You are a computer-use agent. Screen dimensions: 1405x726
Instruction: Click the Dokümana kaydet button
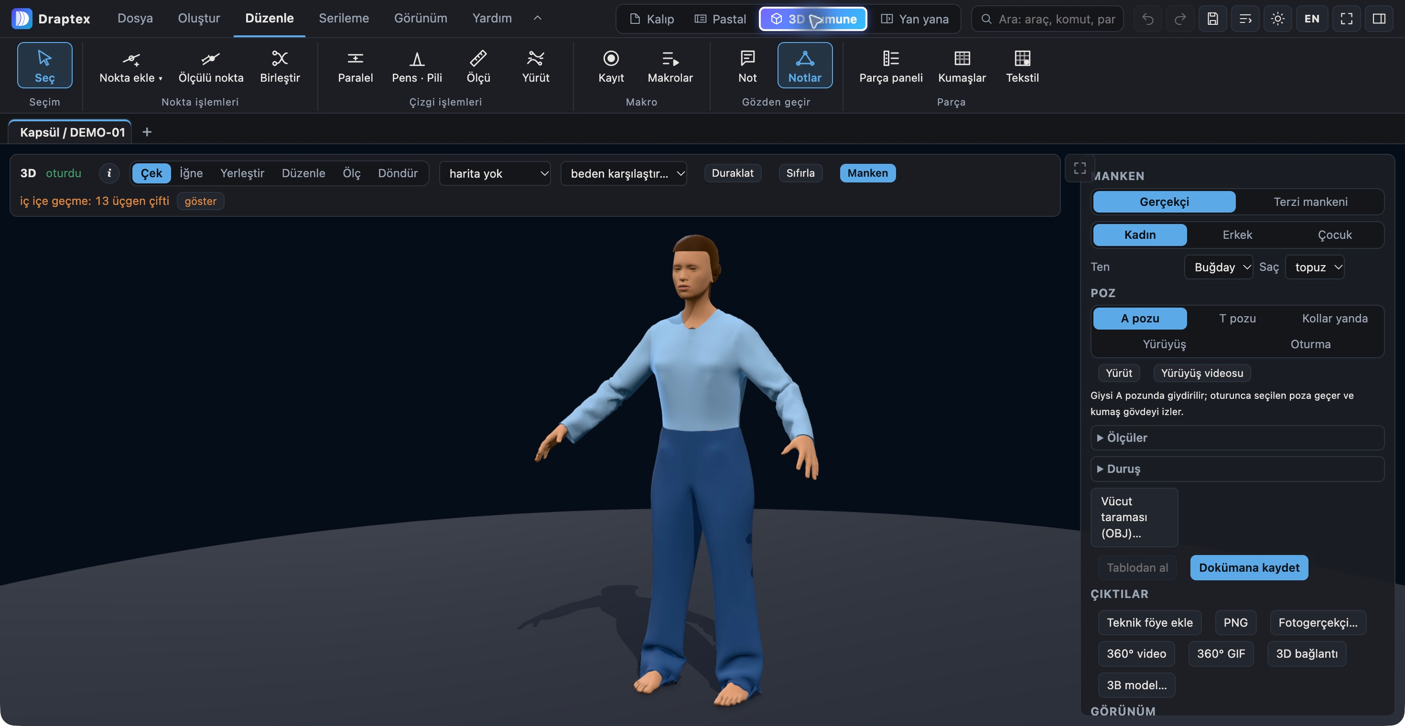pyautogui.click(x=1248, y=567)
